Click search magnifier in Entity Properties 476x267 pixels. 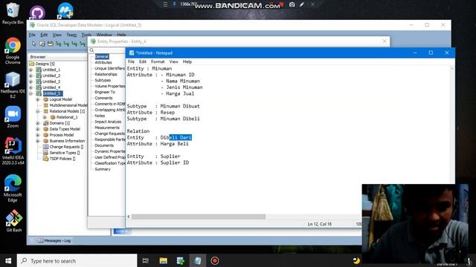91,50
